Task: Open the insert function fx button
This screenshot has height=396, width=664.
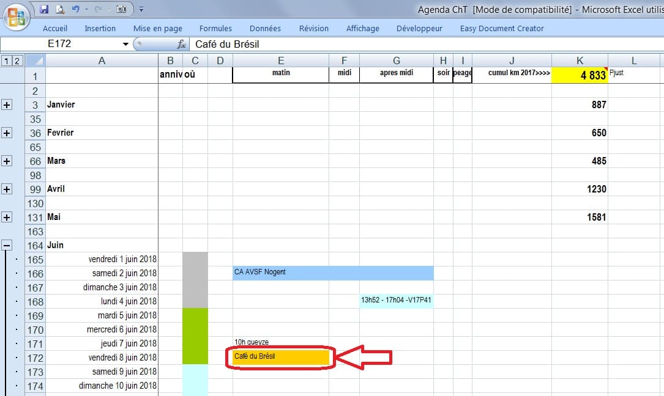Action: [x=181, y=44]
